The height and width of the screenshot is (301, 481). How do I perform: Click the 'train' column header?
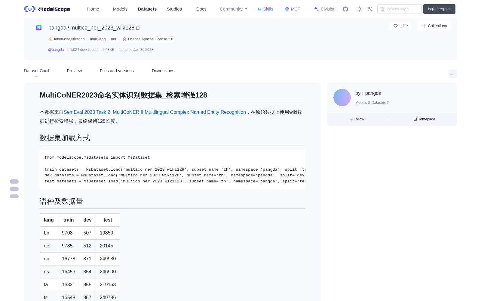pyautogui.click(x=69, y=220)
